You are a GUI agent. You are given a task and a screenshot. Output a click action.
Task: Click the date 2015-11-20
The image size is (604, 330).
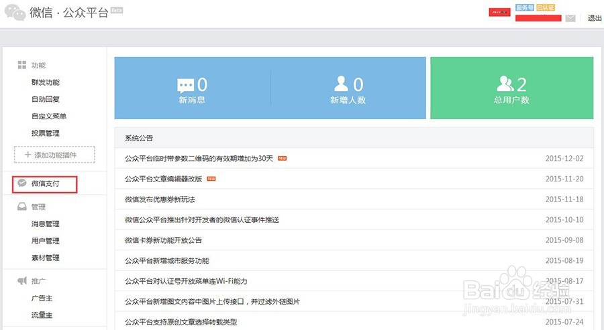click(x=564, y=179)
